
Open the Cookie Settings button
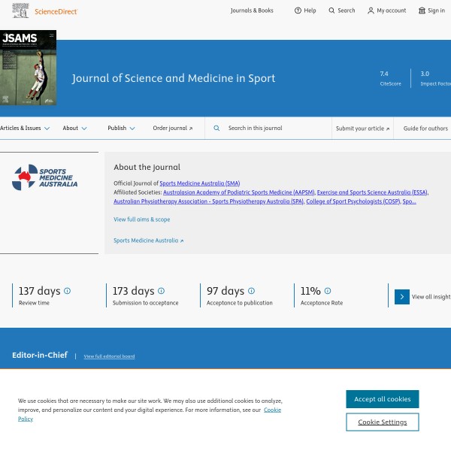(x=382, y=422)
